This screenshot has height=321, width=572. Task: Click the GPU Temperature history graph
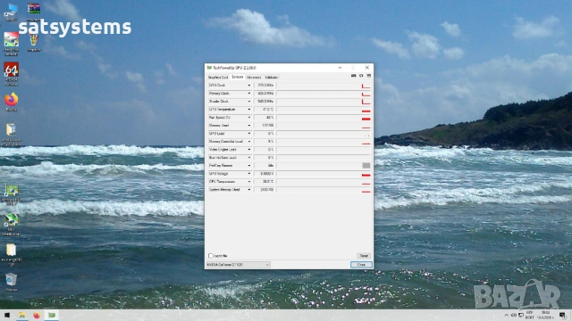324,110
